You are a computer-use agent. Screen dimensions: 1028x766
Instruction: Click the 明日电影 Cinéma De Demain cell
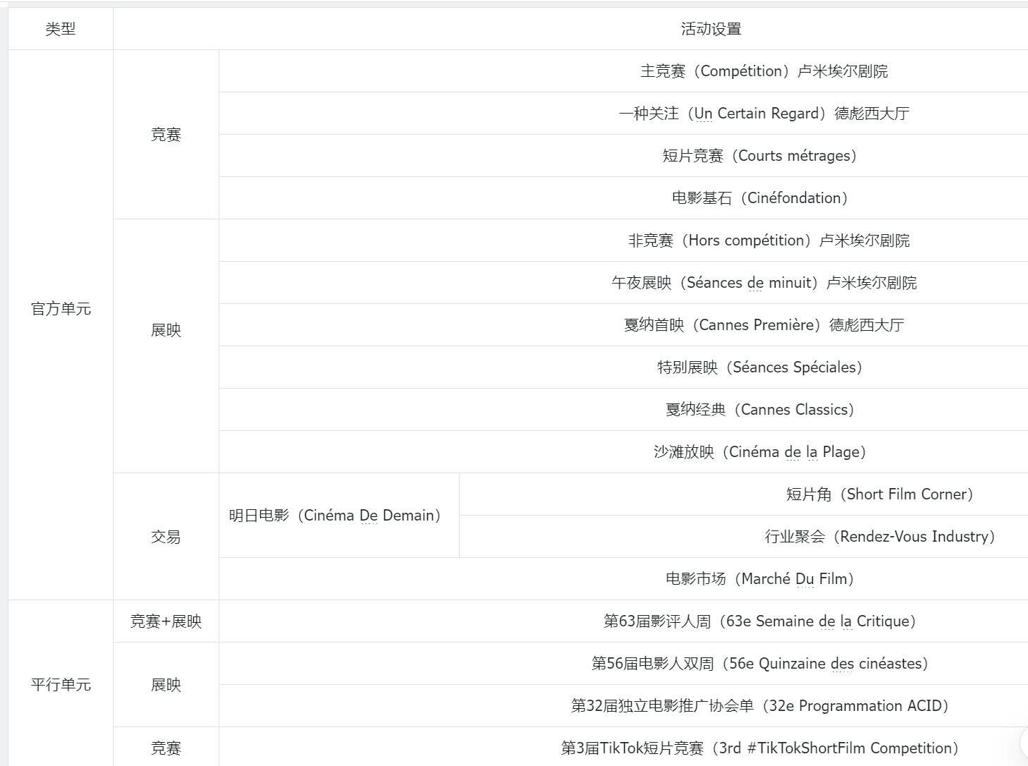334,516
